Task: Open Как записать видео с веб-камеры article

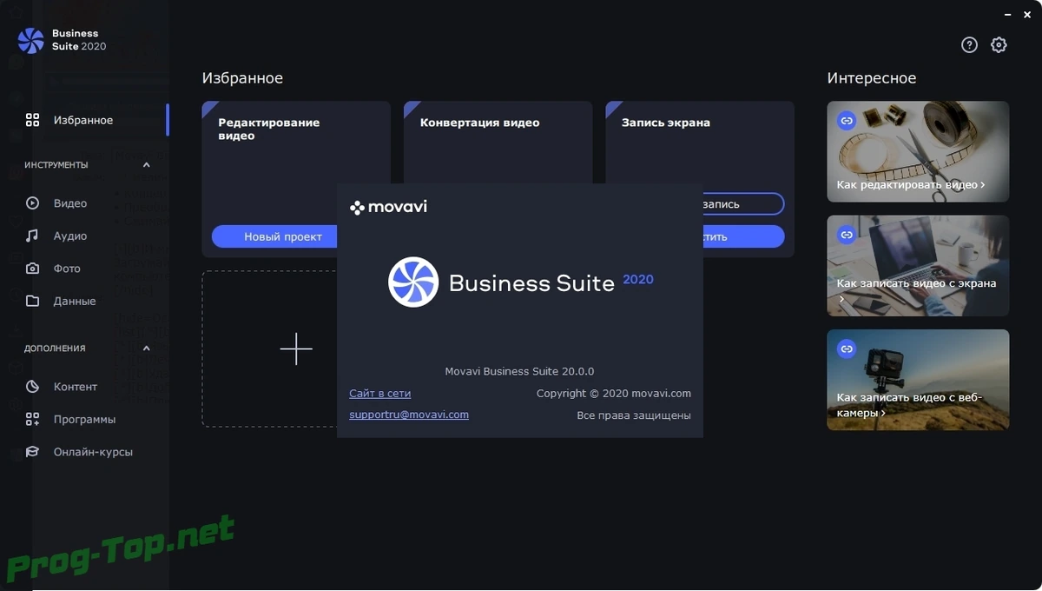Action: 918,379
